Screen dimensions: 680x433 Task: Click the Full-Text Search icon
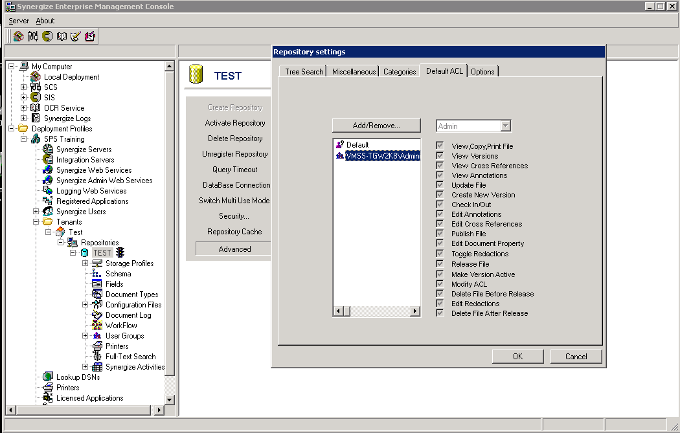coord(97,356)
